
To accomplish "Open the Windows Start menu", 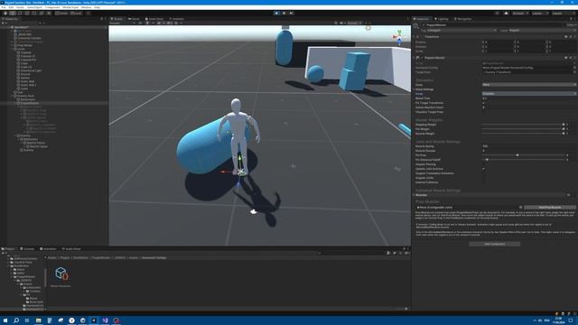I will [x=5, y=320].
